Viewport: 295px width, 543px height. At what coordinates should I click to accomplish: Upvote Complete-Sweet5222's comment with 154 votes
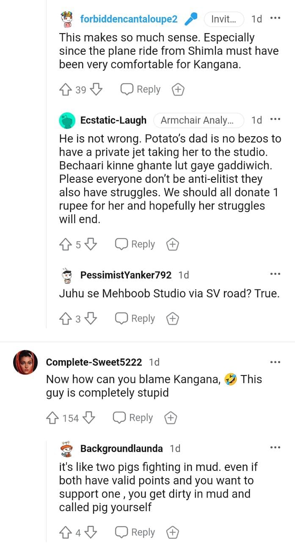tap(52, 418)
